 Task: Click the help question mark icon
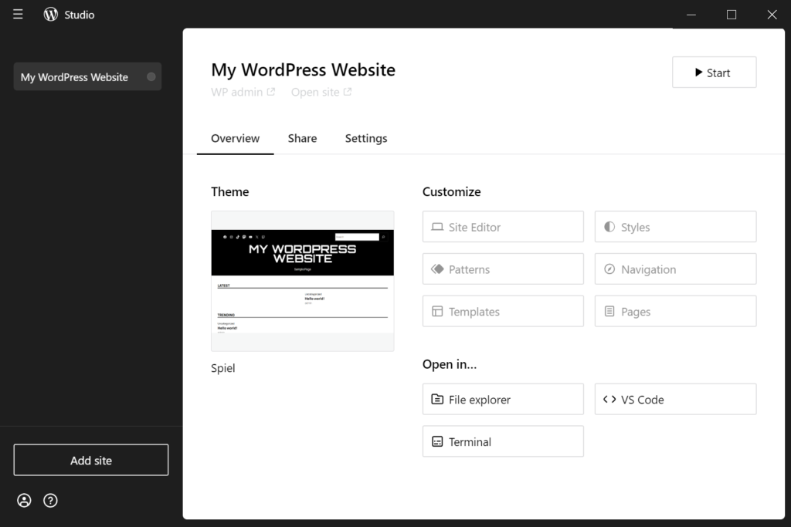[x=50, y=500]
